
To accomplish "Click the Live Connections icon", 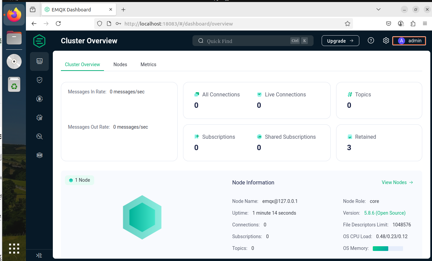I will click(x=259, y=95).
